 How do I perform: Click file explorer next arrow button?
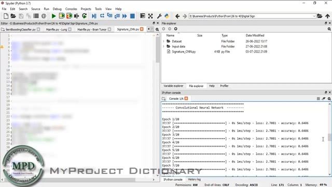click(170, 29)
